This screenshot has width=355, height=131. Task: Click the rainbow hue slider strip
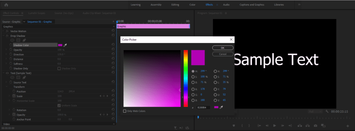tap(186, 78)
